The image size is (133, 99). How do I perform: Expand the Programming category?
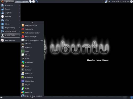10,28
